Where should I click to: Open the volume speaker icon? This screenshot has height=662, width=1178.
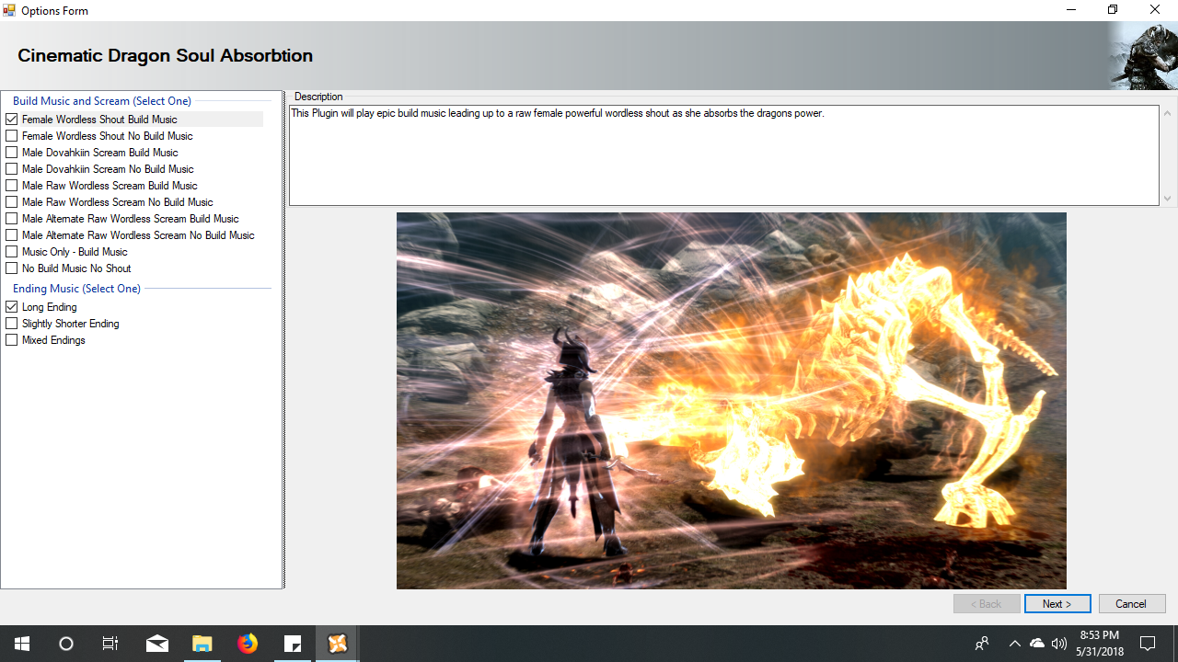click(x=1059, y=644)
